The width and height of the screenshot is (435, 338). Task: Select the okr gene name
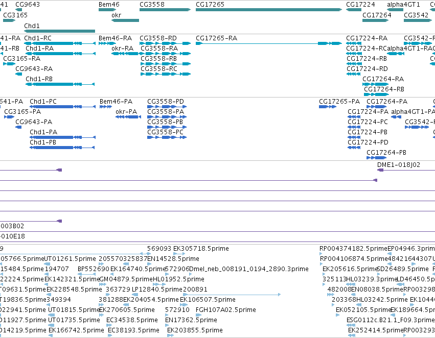pos(116,15)
